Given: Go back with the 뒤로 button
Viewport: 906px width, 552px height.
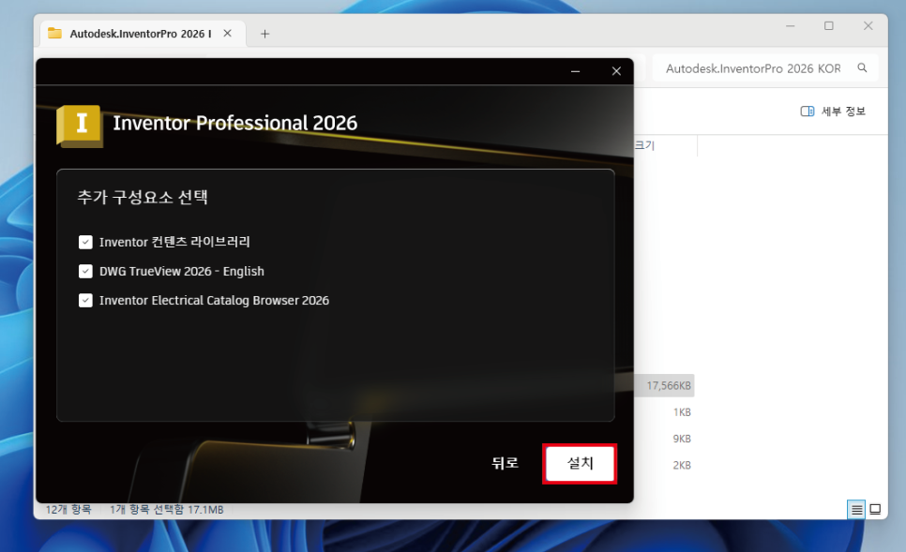Looking at the screenshot, I should pos(505,463).
